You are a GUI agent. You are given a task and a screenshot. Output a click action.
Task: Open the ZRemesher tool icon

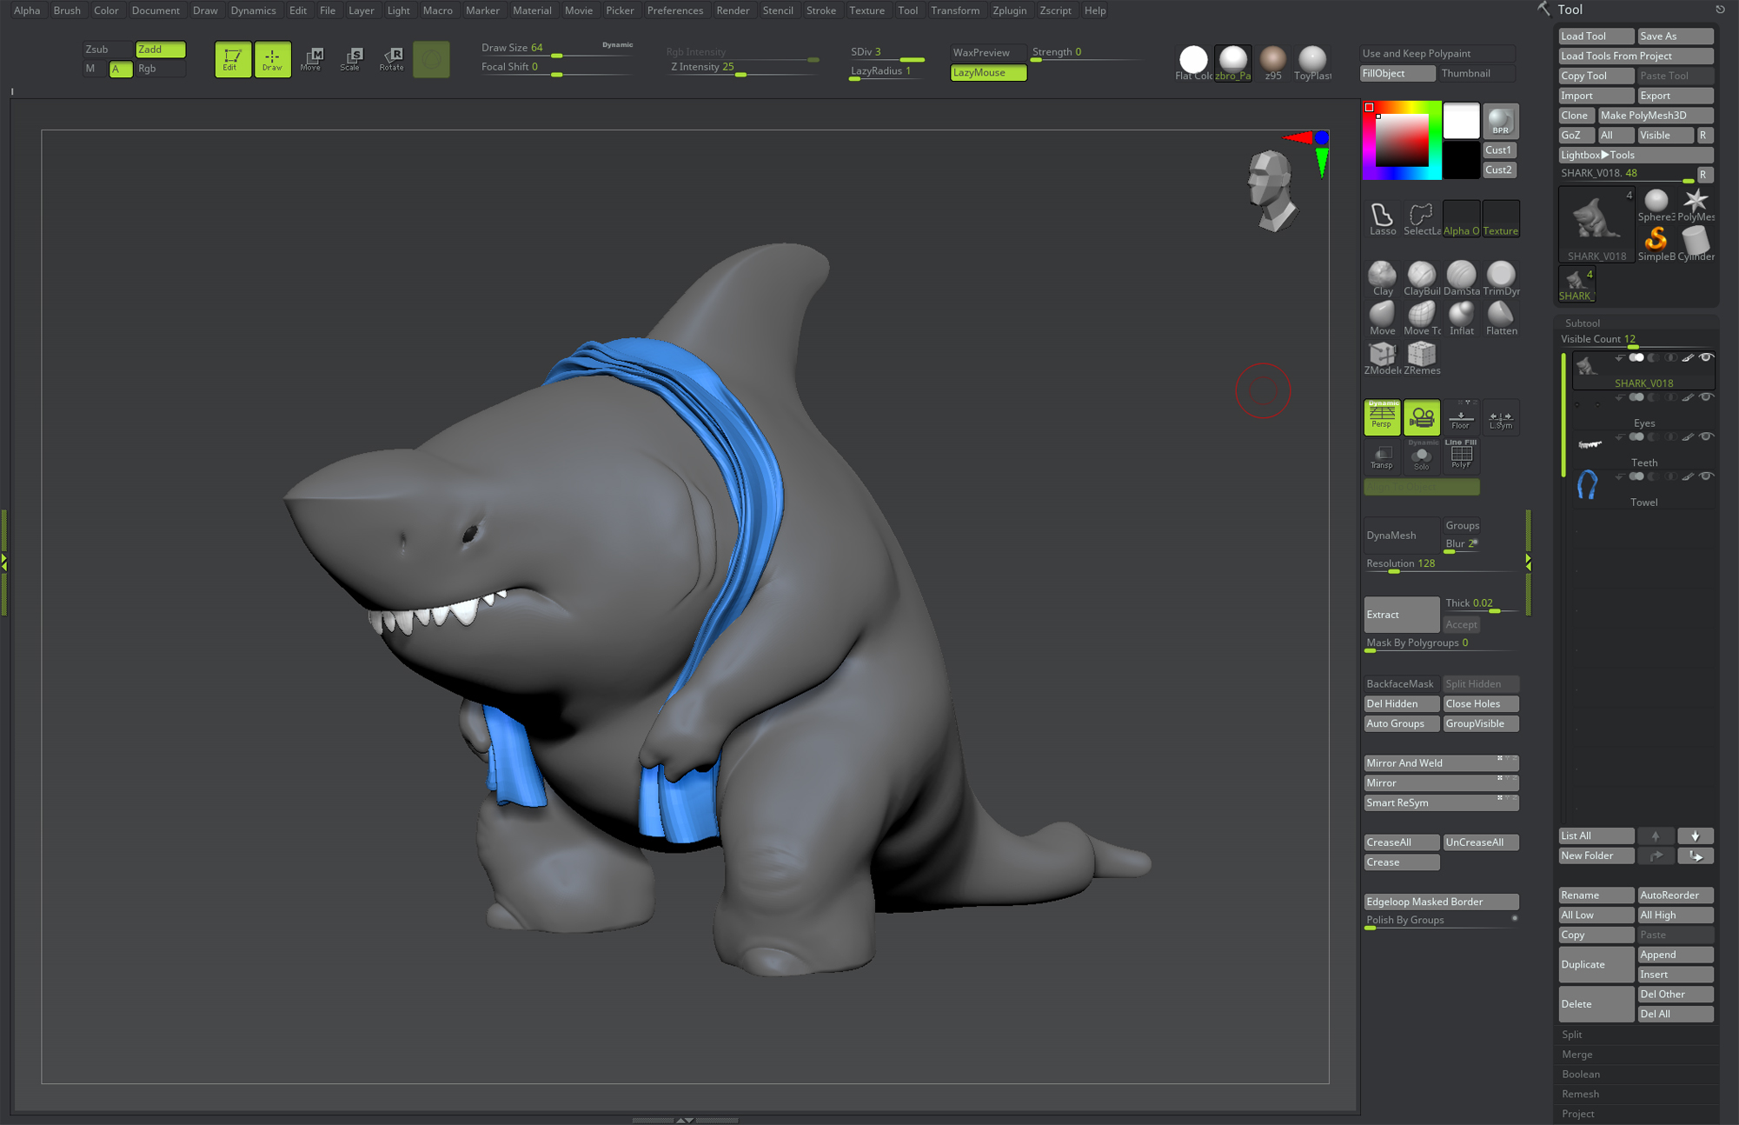tap(1421, 356)
